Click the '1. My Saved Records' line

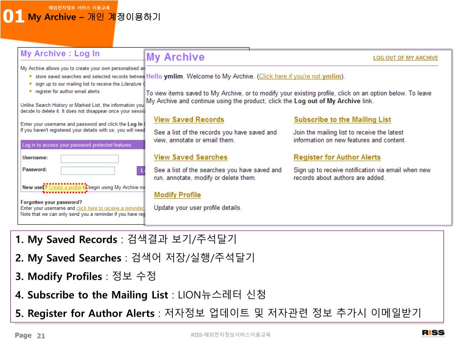tap(126, 239)
